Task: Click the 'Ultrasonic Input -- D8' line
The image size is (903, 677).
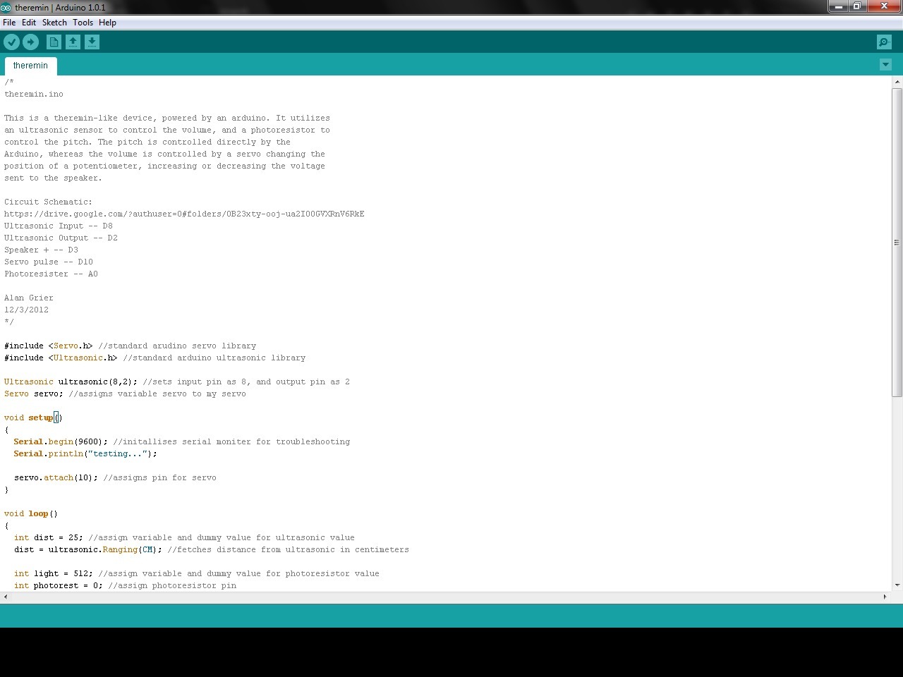Action: [x=59, y=226]
